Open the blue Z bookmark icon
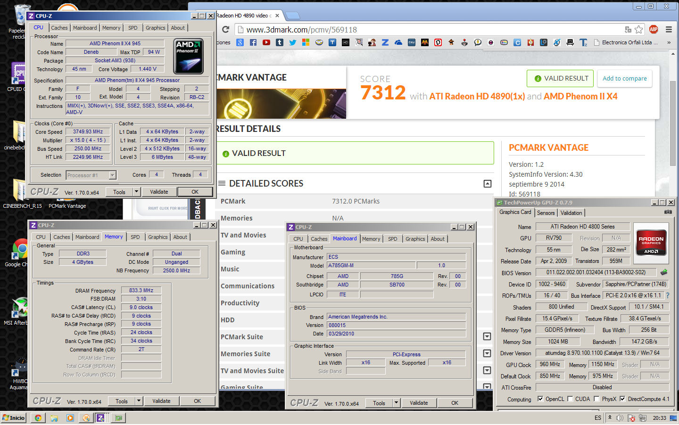Screen dimensions: 679x425 click(x=385, y=42)
